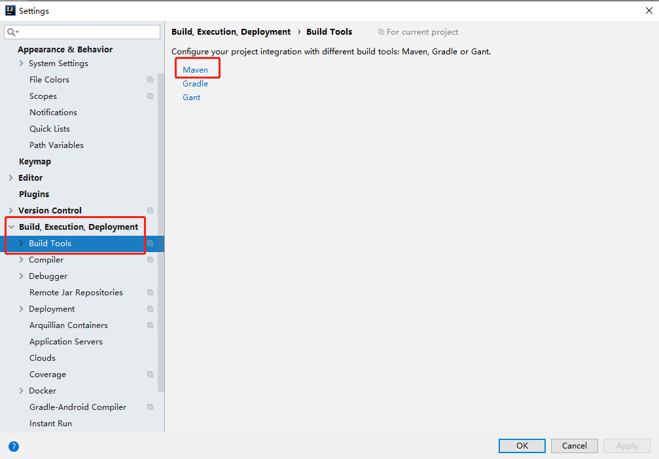Click the Build Tools breadcrumb label

click(329, 32)
